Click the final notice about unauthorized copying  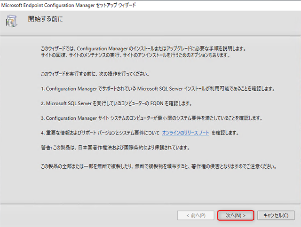[158, 166]
